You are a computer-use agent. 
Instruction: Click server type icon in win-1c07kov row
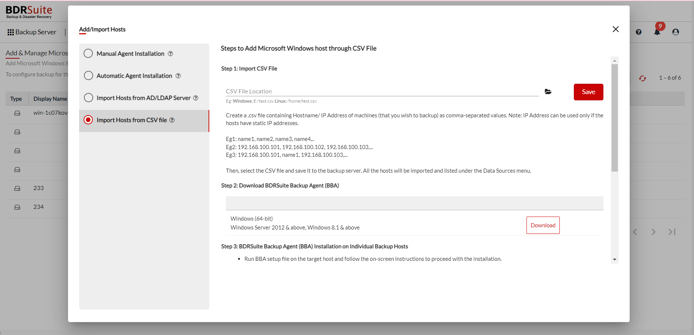[17, 113]
